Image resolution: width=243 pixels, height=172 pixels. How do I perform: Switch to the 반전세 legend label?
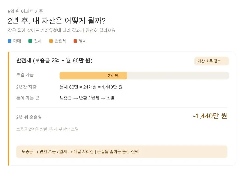click(x=60, y=41)
